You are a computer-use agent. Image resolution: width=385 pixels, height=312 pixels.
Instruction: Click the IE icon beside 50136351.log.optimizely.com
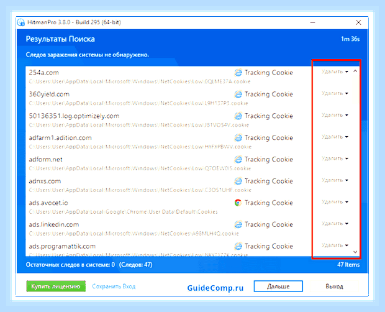[238, 116]
